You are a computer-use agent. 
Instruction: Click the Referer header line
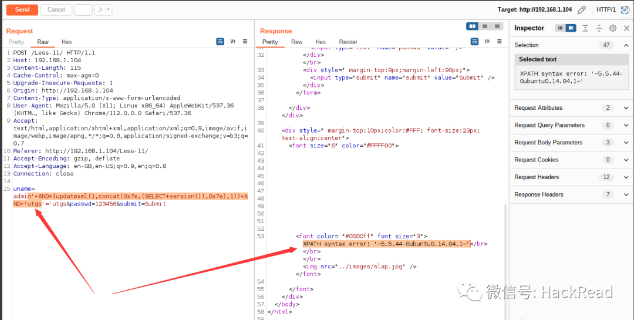81,151
